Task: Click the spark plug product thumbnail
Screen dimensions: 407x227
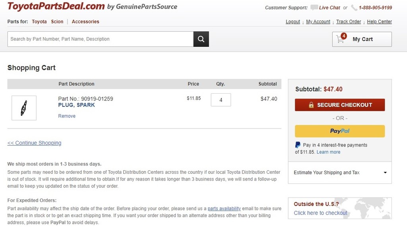Action: (x=24, y=108)
